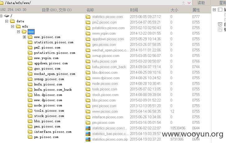
Task: Click folder icon of geo.picooc.com list row
Action: (88, 45)
